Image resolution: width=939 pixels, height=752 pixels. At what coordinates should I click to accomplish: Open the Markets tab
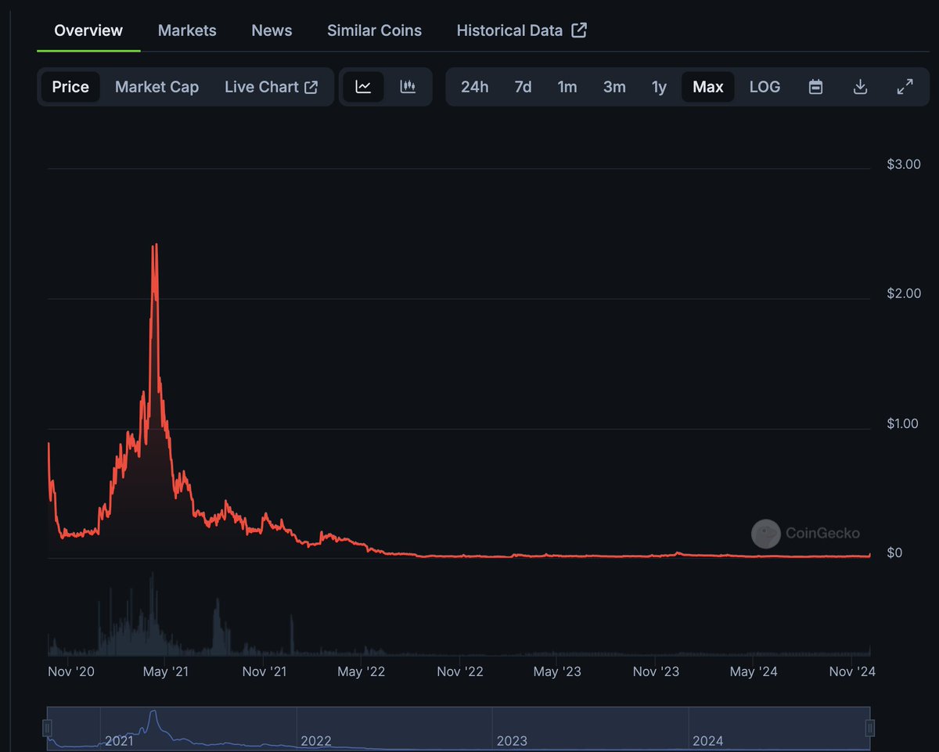[x=187, y=31]
